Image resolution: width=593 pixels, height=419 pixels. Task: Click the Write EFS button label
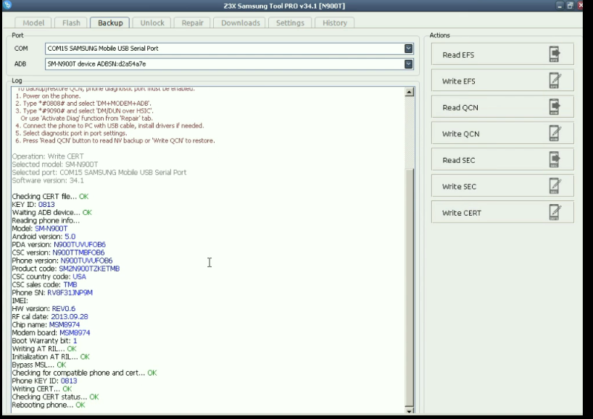point(458,81)
